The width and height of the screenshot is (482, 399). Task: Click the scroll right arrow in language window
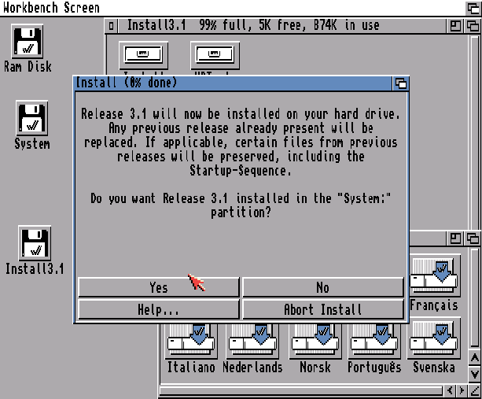tap(461, 390)
